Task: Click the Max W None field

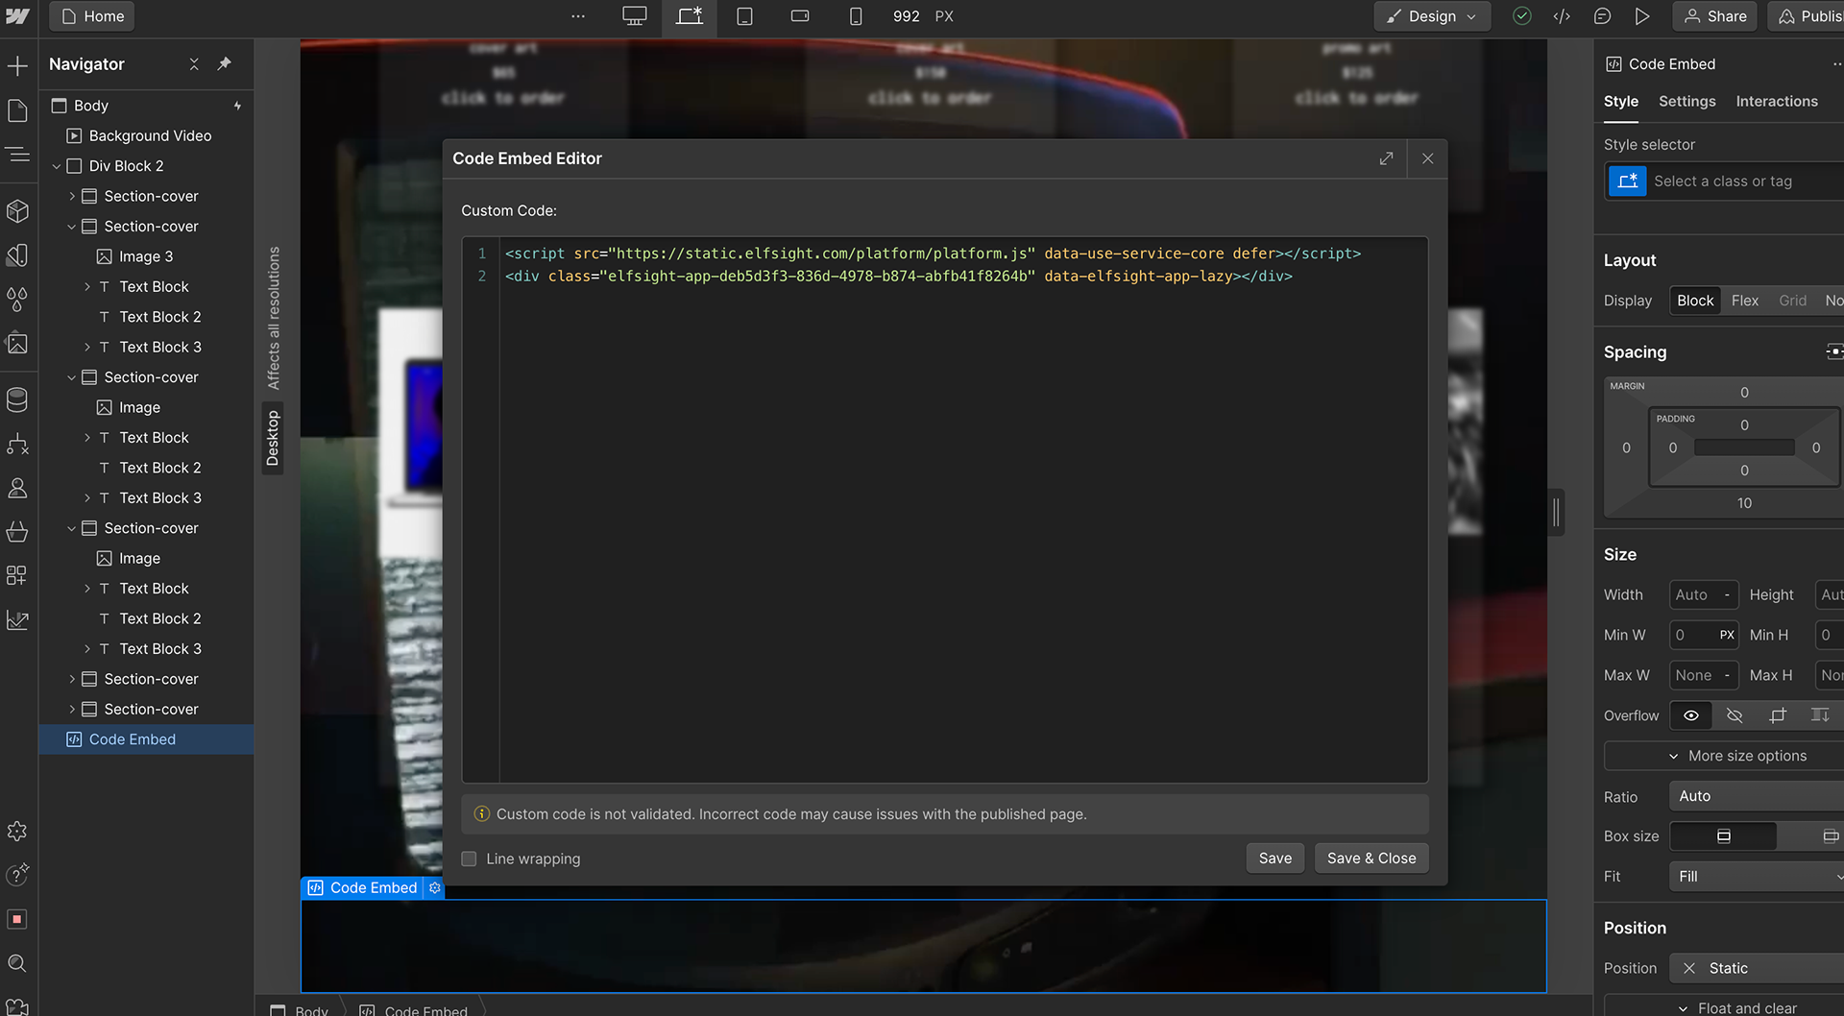Action: pyautogui.click(x=1703, y=676)
